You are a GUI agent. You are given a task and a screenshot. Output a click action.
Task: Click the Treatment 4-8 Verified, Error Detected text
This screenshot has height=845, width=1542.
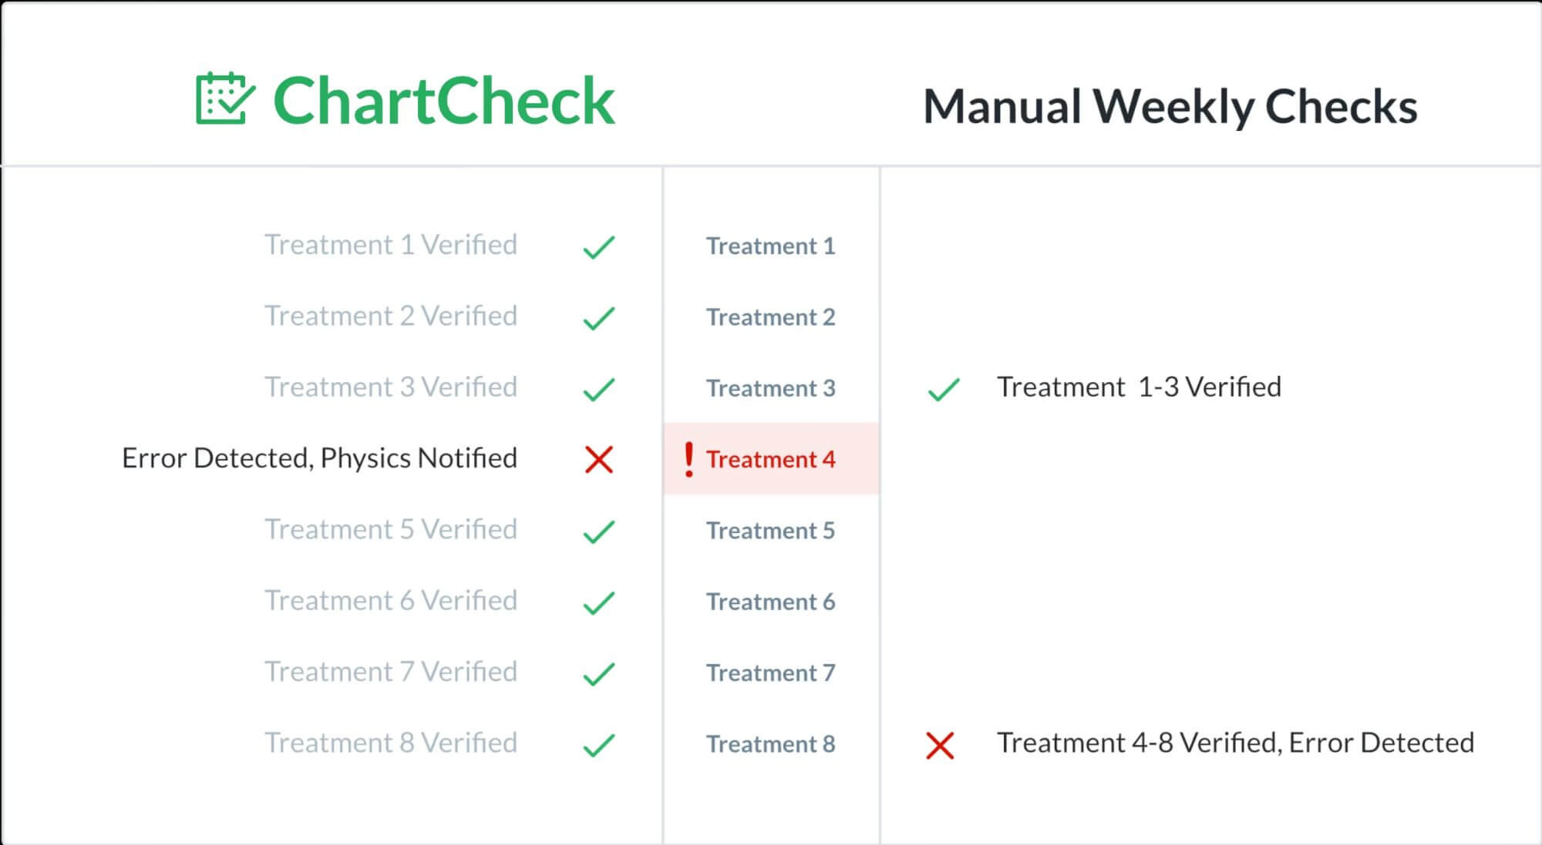1235,743
